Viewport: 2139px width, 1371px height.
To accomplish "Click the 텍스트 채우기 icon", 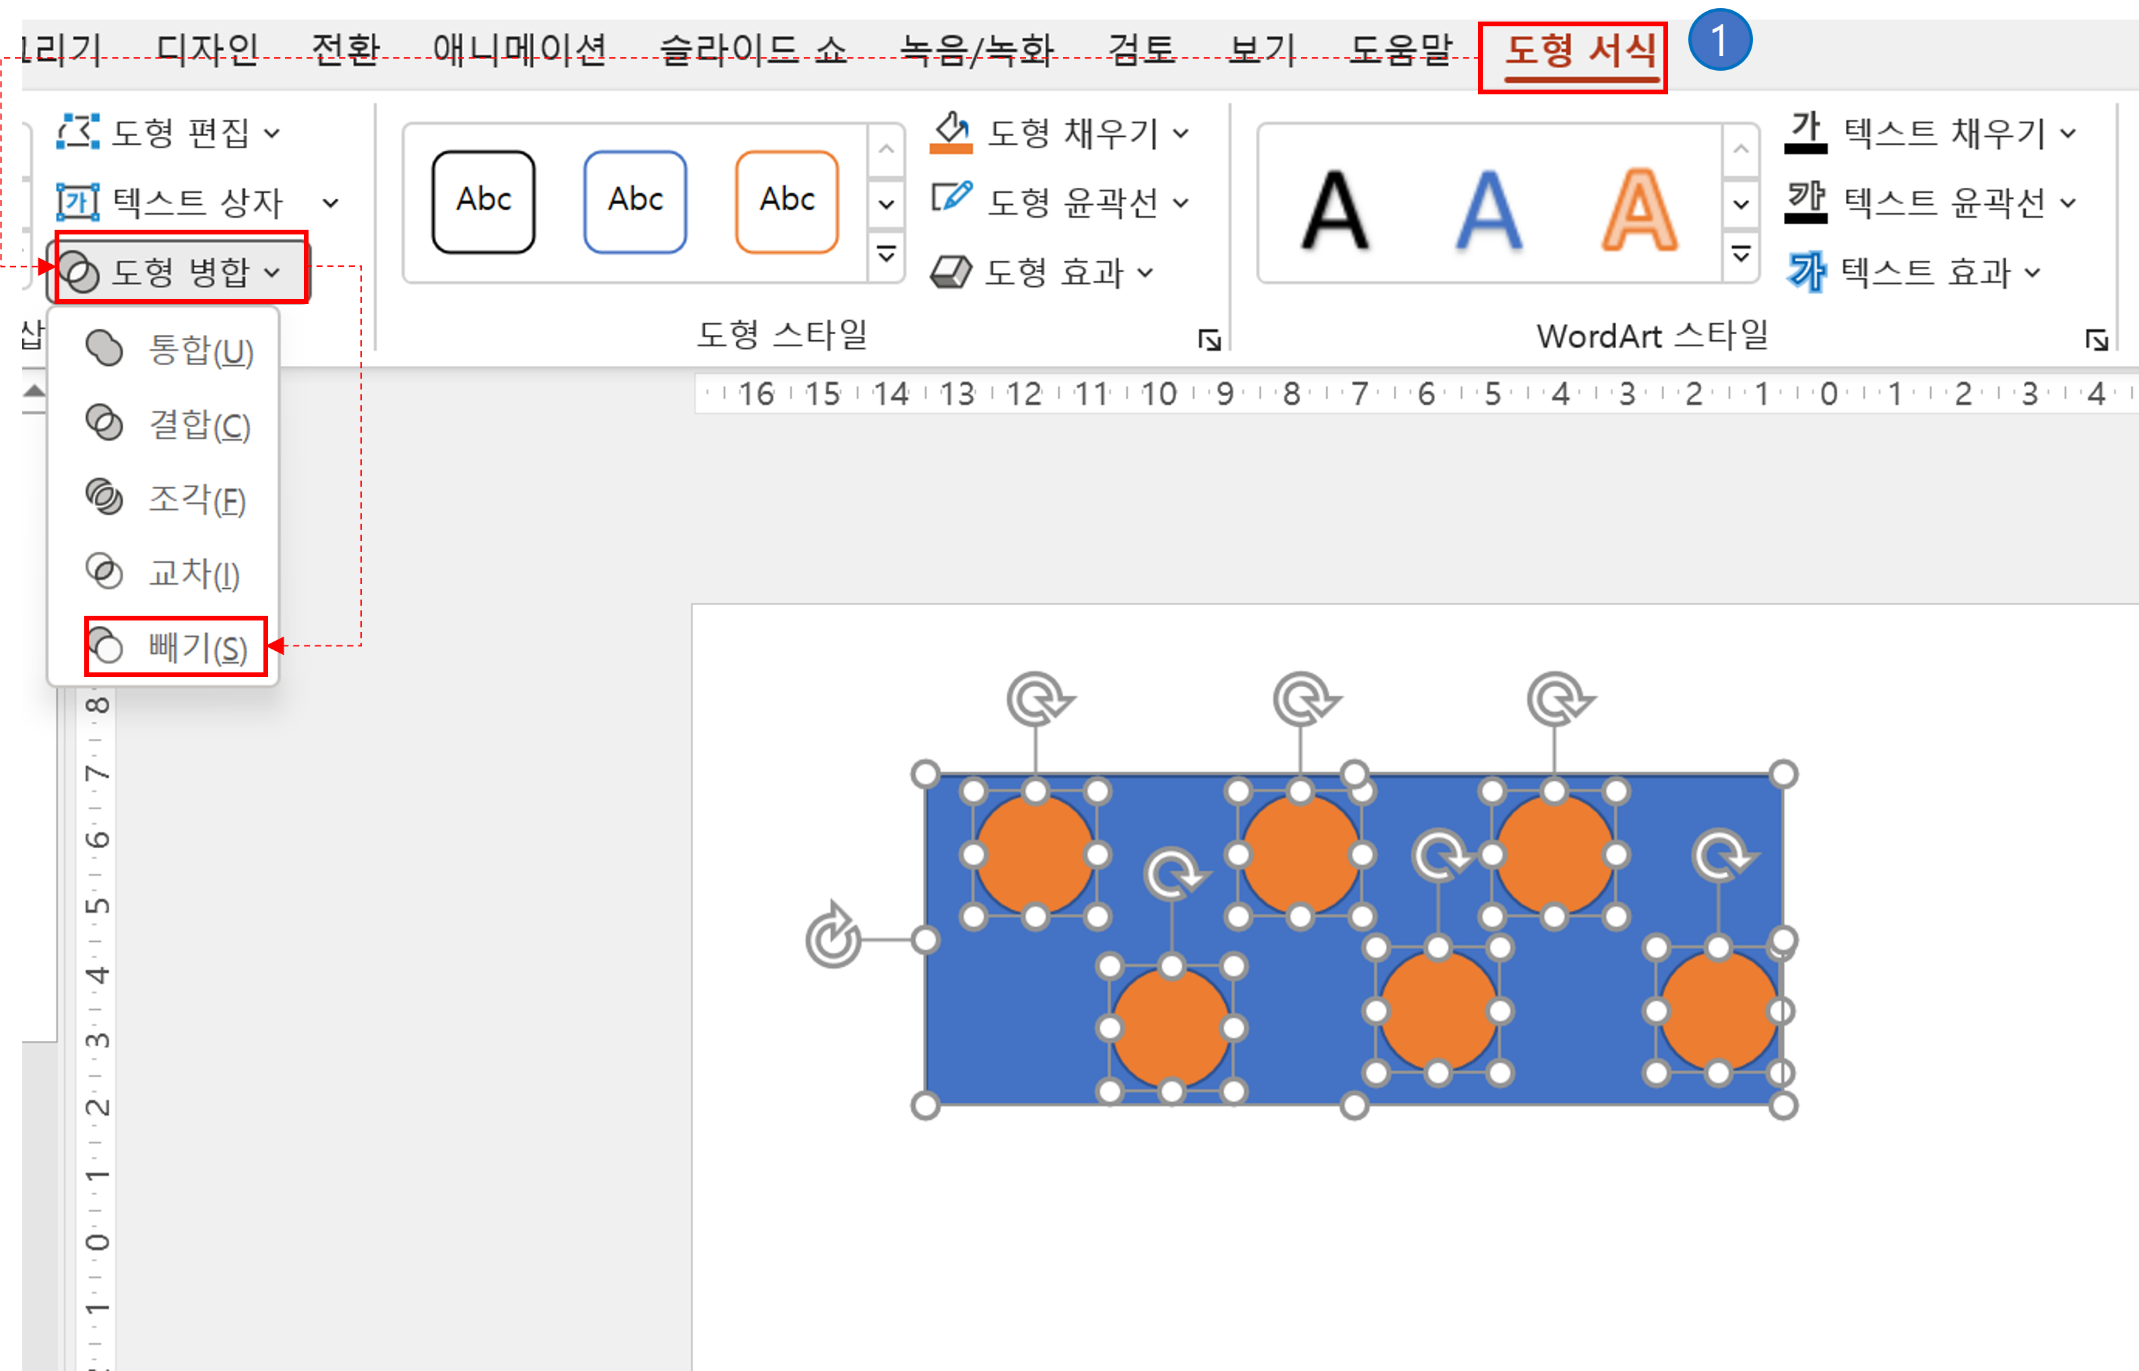I will pos(1806,133).
